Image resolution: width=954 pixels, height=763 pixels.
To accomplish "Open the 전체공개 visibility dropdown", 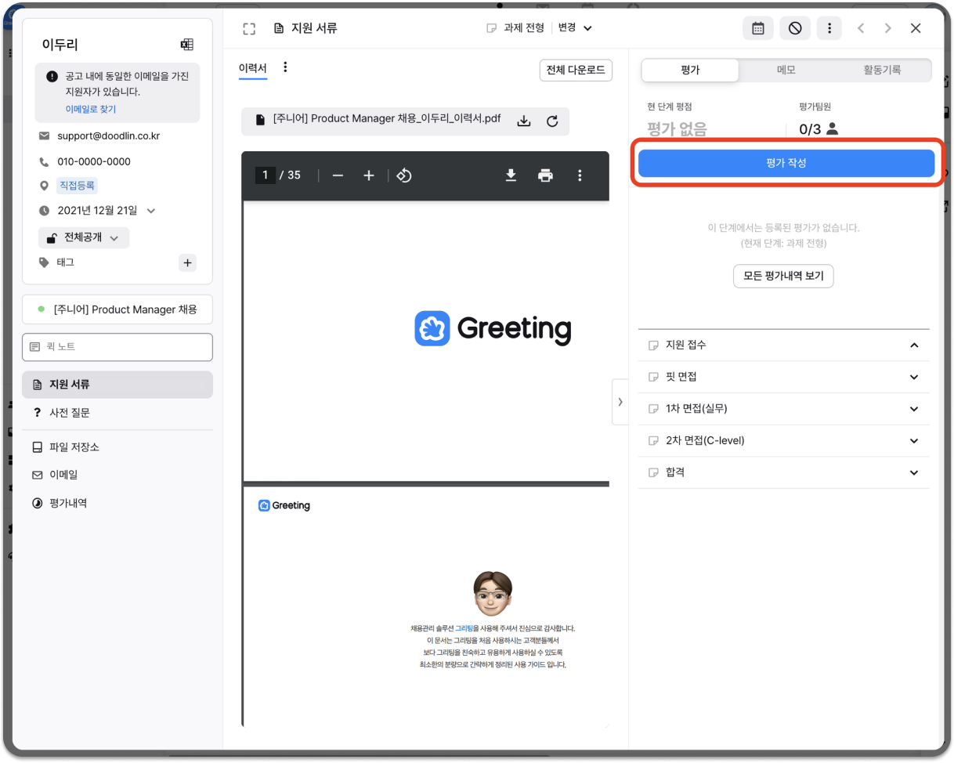I will (x=84, y=237).
